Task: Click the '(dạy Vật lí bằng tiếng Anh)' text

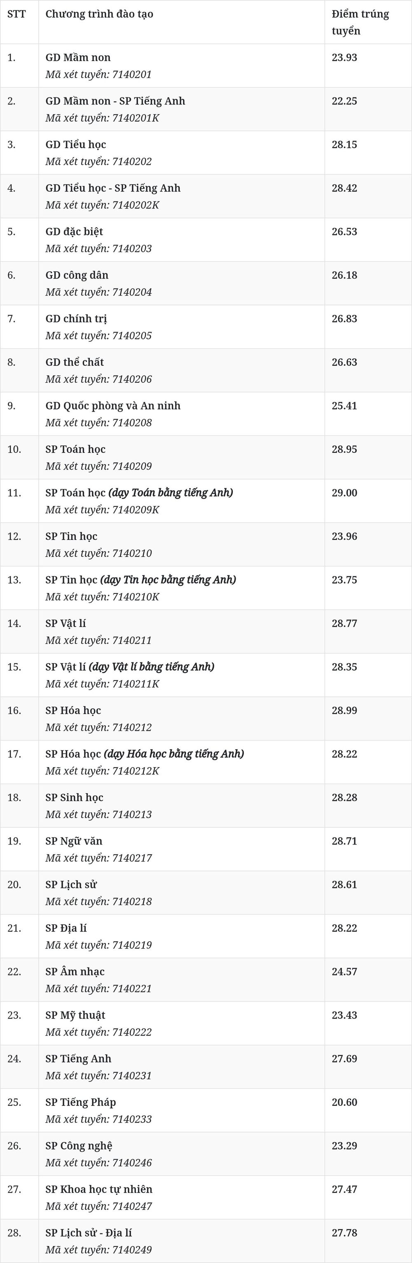Action: (152, 667)
